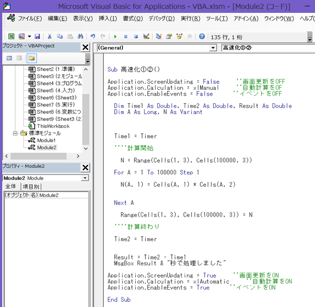Click the VBA icon left of ファイル menu
315x307 pixels.
tap(11, 18)
